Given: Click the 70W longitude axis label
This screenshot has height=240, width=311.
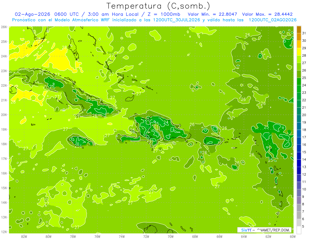Looking at the screenshot, I should tap(171, 236).
